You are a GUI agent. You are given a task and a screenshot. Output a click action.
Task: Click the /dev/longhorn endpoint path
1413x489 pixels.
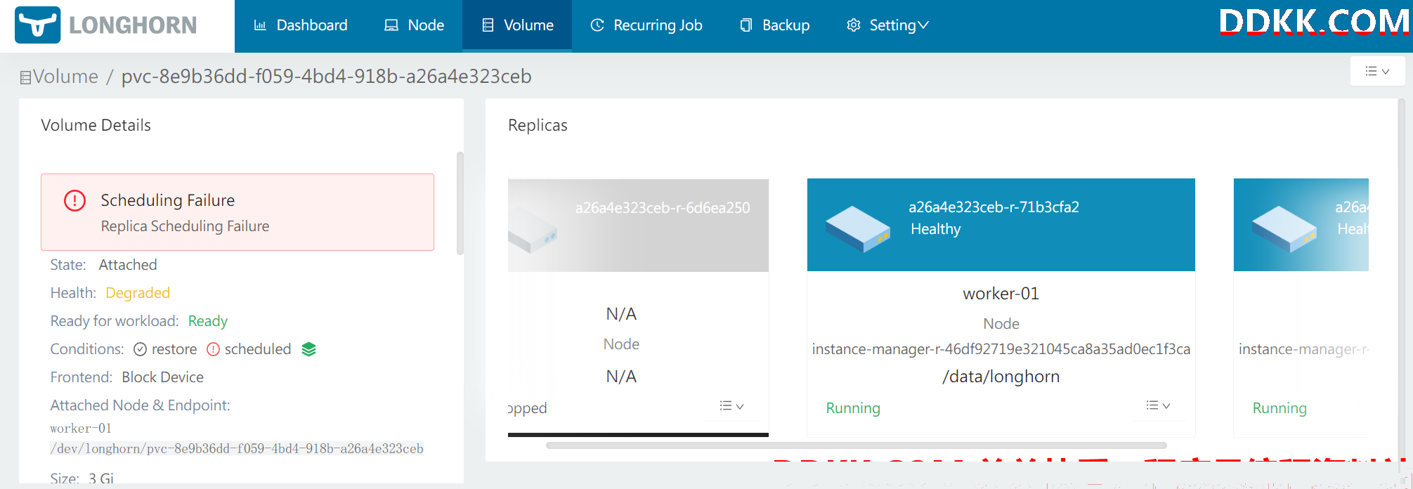click(x=237, y=449)
